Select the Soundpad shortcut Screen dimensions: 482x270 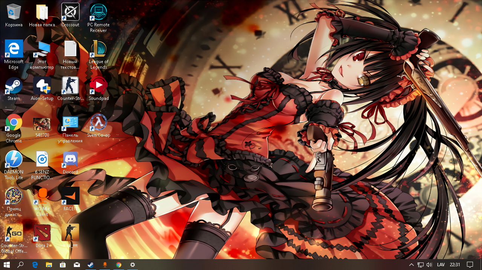point(98,89)
